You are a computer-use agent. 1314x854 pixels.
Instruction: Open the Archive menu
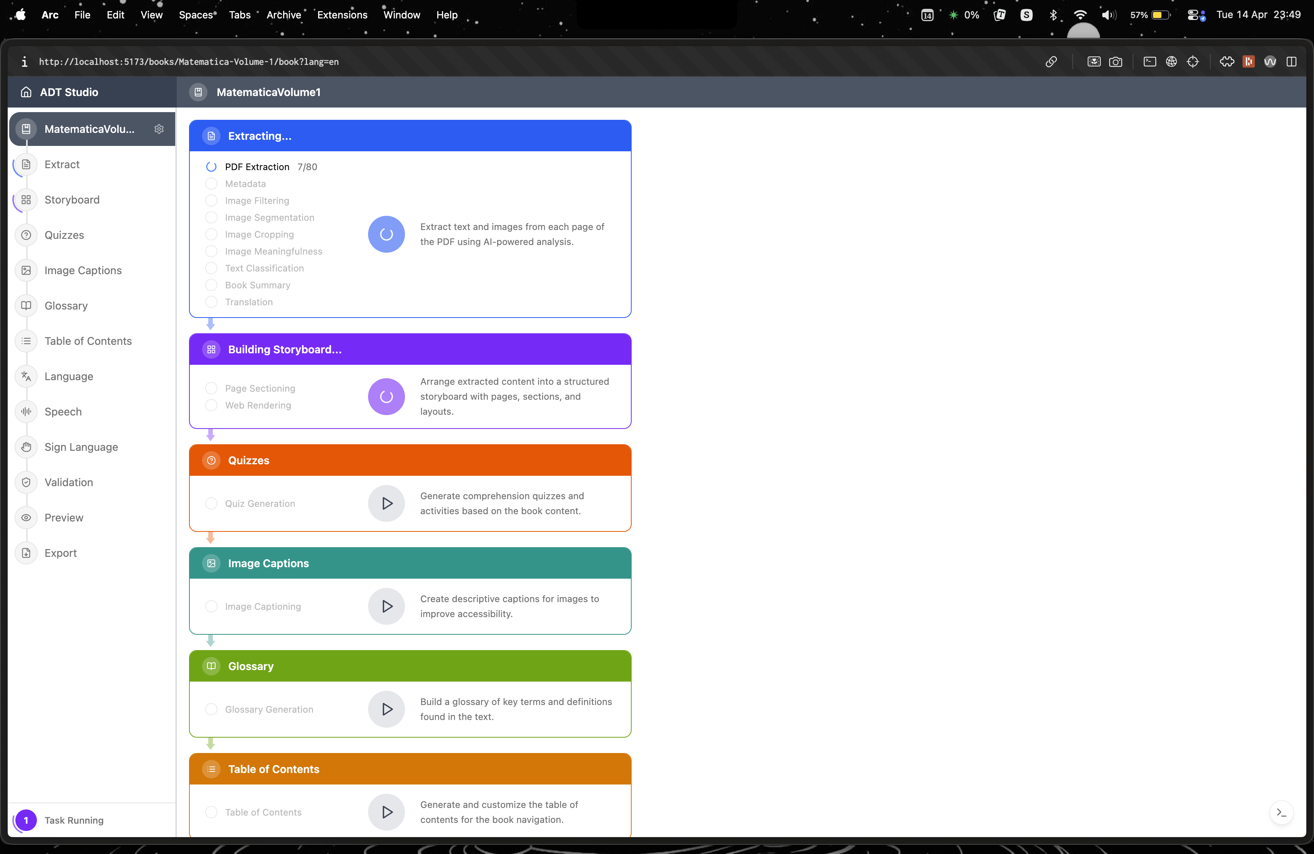coord(284,15)
